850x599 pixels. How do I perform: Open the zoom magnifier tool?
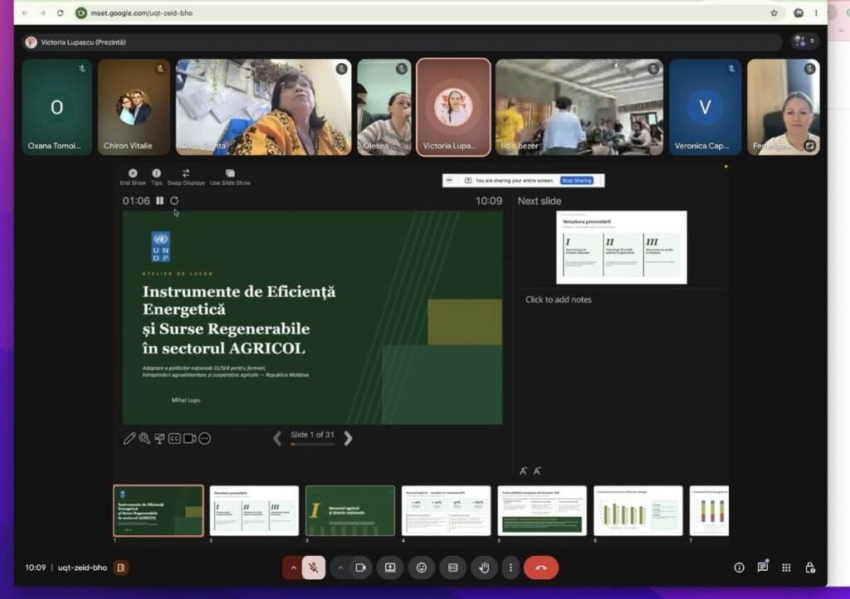pos(144,438)
